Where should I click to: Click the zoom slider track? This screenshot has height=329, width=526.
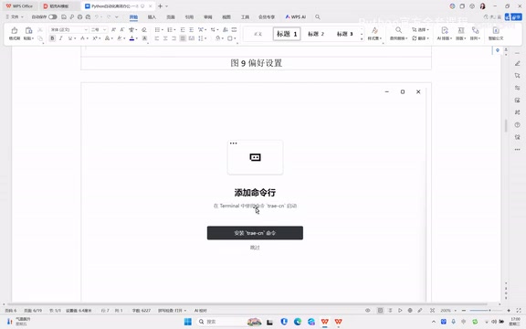point(486,311)
